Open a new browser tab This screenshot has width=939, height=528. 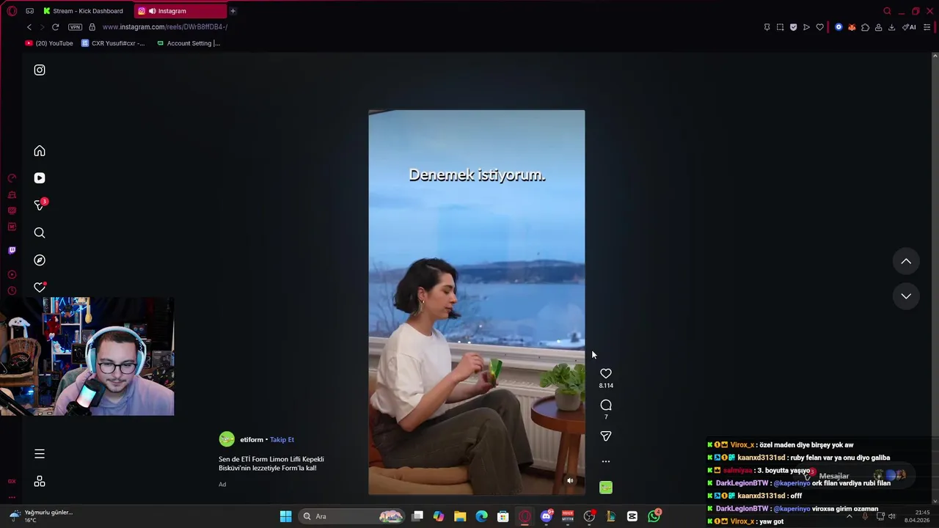[233, 11]
